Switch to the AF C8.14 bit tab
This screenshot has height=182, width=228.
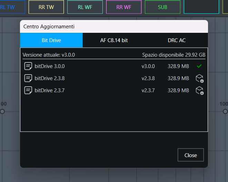[x=114, y=40]
